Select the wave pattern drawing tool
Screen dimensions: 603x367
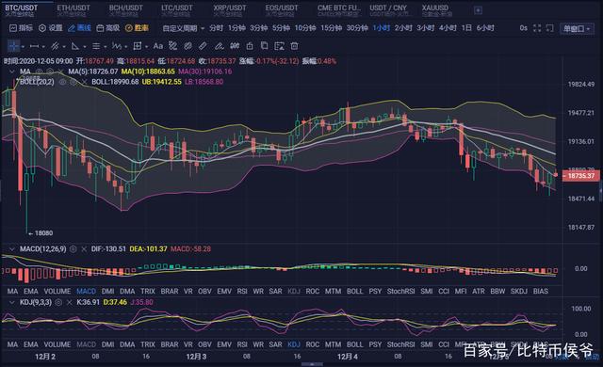(117, 46)
